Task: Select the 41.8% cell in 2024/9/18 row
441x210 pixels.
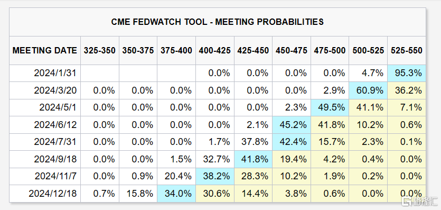Action: (253, 159)
